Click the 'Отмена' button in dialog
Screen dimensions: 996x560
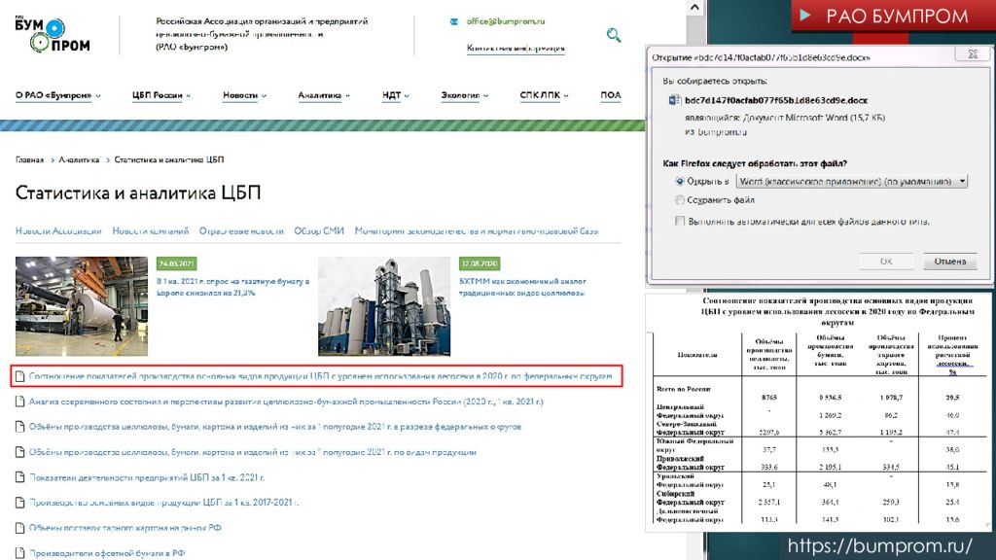[x=949, y=261]
